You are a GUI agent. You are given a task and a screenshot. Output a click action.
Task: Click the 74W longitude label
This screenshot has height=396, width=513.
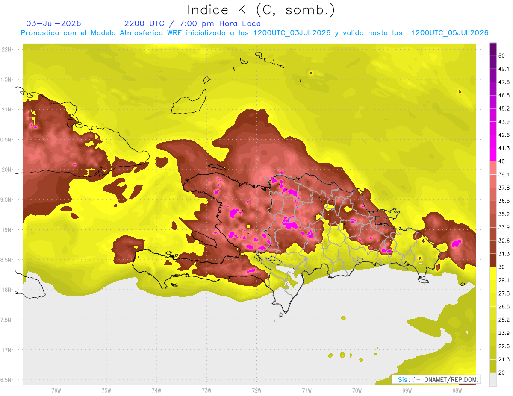[156, 390]
